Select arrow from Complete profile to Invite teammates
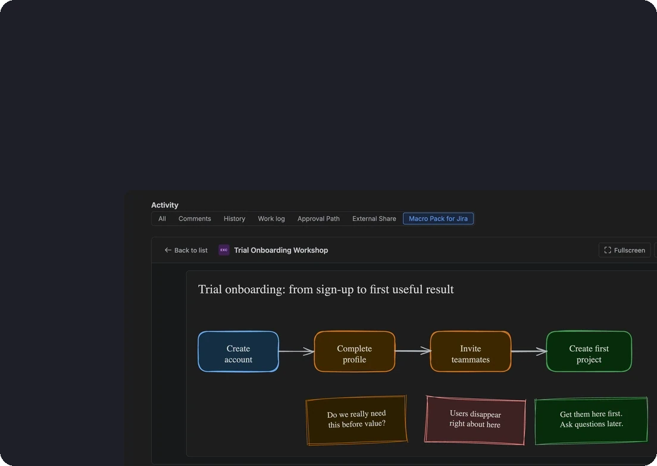 pos(413,351)
